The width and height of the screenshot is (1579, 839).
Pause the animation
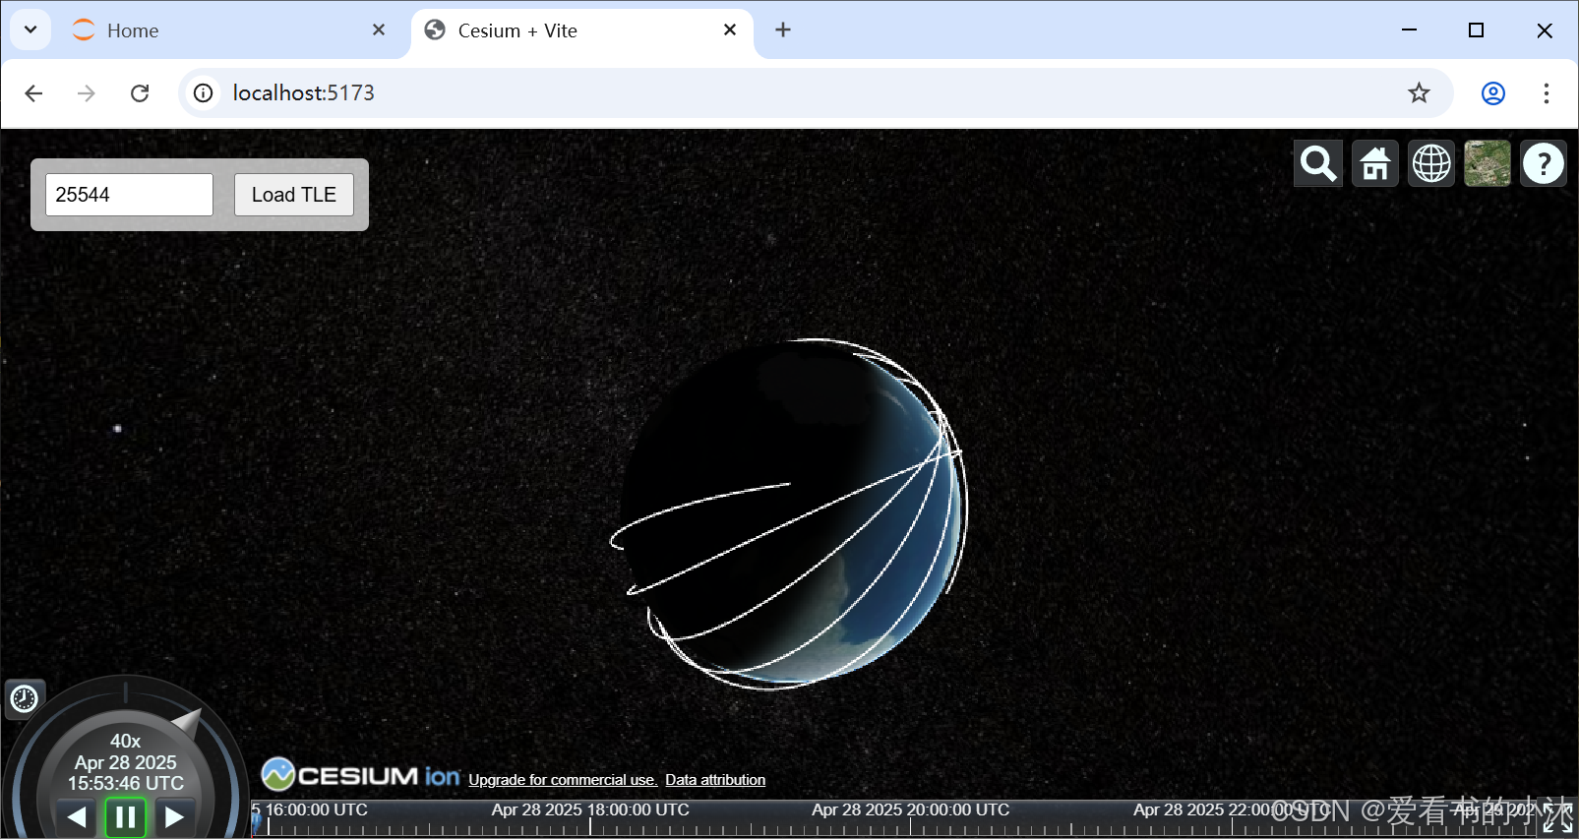click(x=126, y=816)
